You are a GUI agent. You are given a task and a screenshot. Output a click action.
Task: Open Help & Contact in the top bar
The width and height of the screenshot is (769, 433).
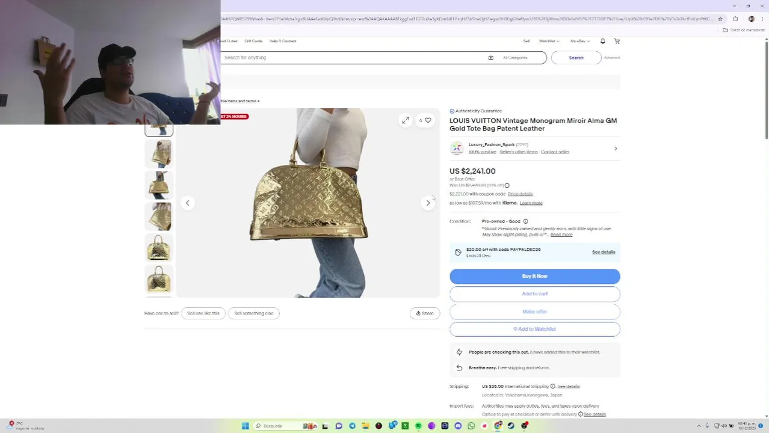(283, 41)
